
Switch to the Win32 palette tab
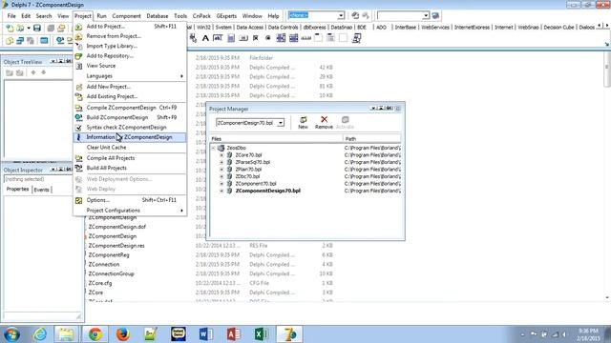(203, 28)
